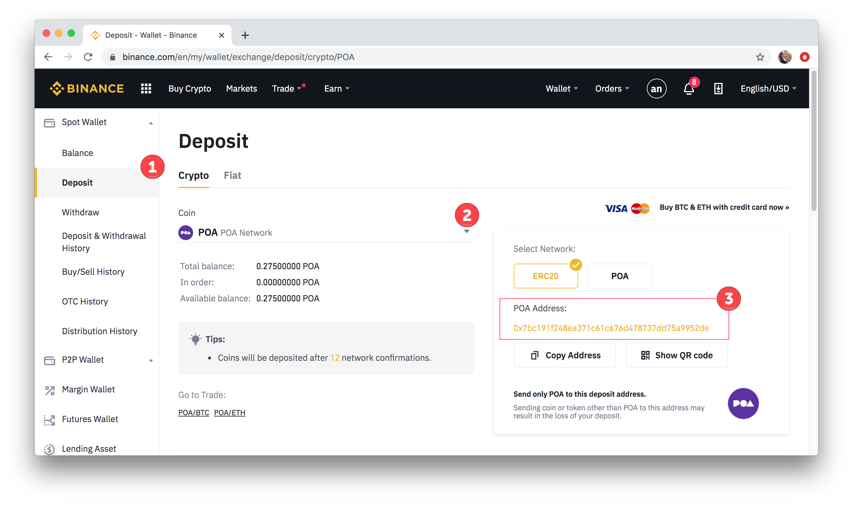Open the notifications bell icon
This screenshot has height=505, width=853.
click(689, 89)
